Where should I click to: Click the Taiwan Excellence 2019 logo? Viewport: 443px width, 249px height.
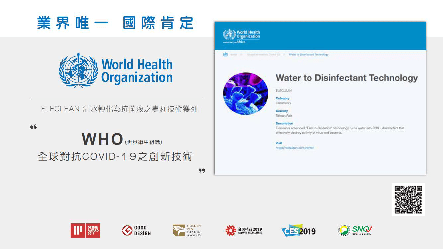point(244,231)
